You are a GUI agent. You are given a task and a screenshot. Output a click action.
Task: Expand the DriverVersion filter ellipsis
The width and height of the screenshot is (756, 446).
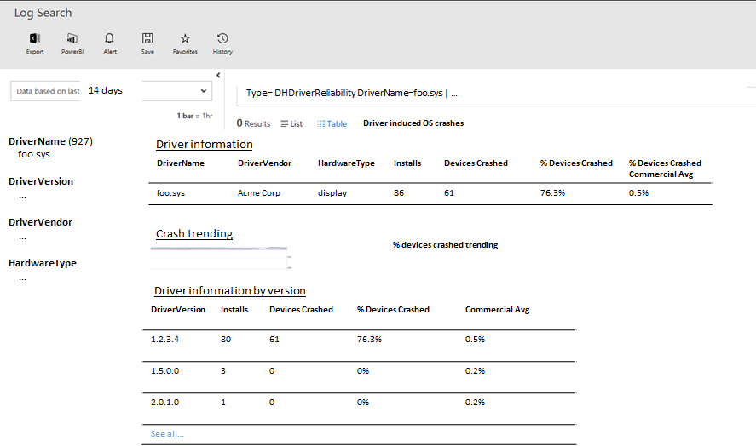(22, 196)
